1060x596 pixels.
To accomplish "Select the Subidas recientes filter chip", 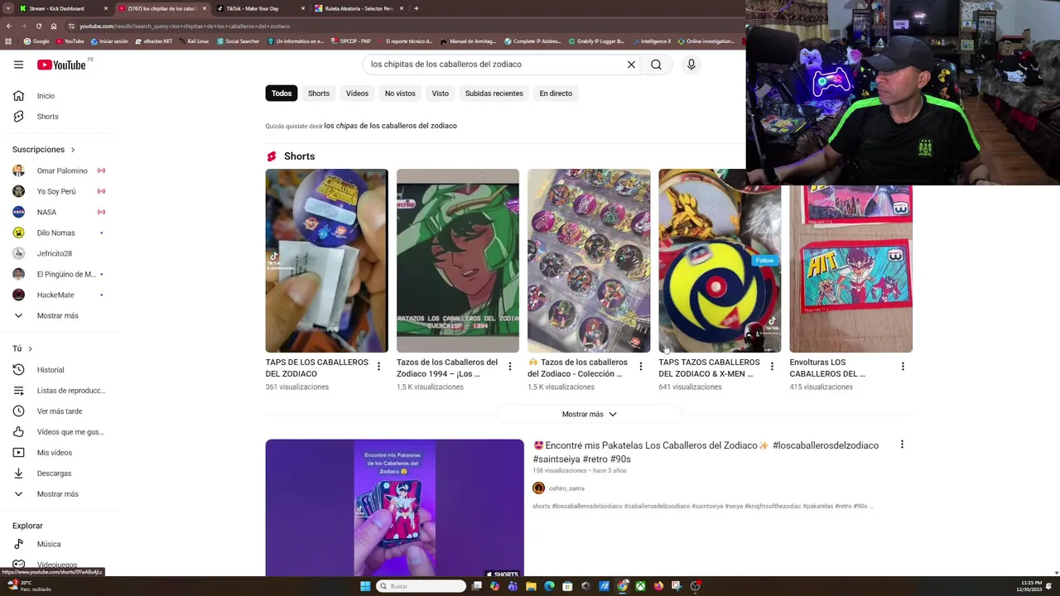I will click(x=494, y=94).
